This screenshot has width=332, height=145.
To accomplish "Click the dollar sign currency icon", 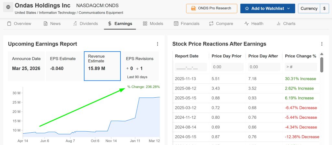I will (324, 8).
